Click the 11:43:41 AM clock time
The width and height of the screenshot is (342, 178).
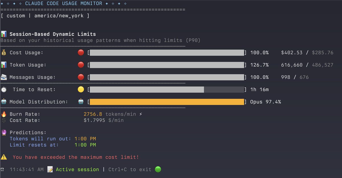[27, 169]
